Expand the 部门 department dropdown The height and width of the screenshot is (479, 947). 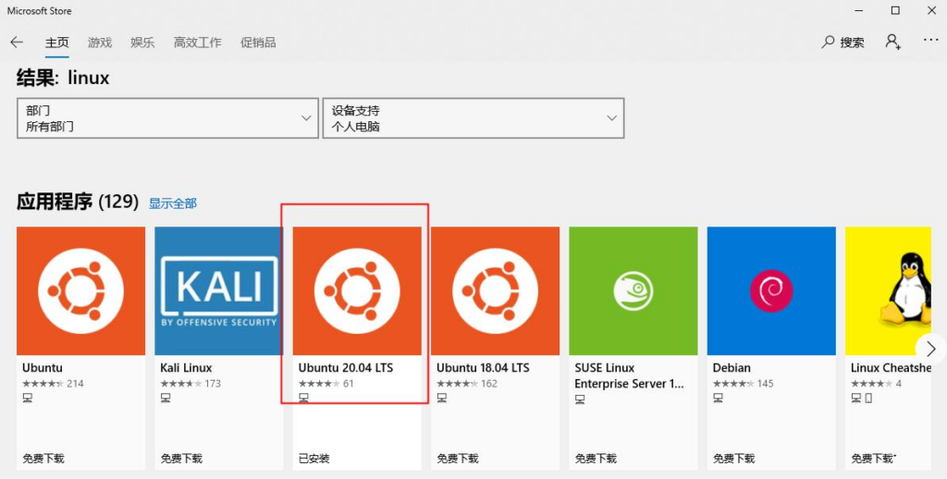click(x=166, y=118)
